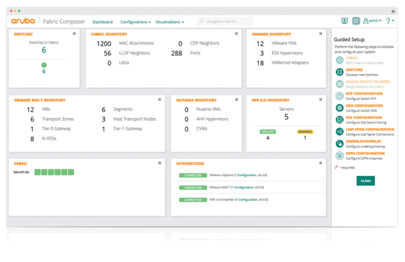Open the Configurations dropdown menu
Screen dimensions: 405x262
135,22
